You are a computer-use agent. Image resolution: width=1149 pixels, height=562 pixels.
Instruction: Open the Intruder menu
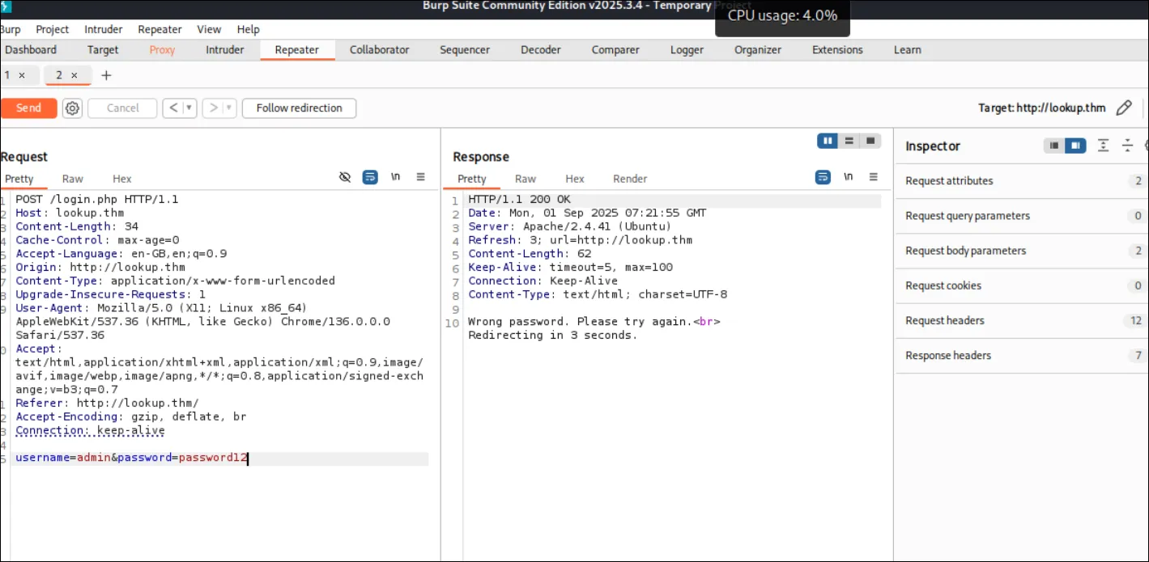pos(104,29)
